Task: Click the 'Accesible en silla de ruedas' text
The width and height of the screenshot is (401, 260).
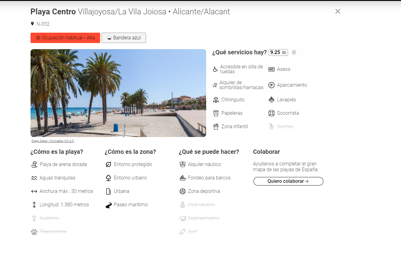Action: click(x=241, y=69)
